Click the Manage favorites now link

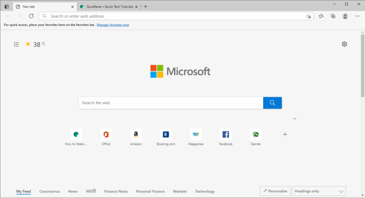pos(113,25)
